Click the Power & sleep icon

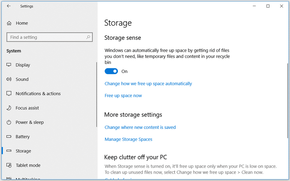tap(9, 122)
